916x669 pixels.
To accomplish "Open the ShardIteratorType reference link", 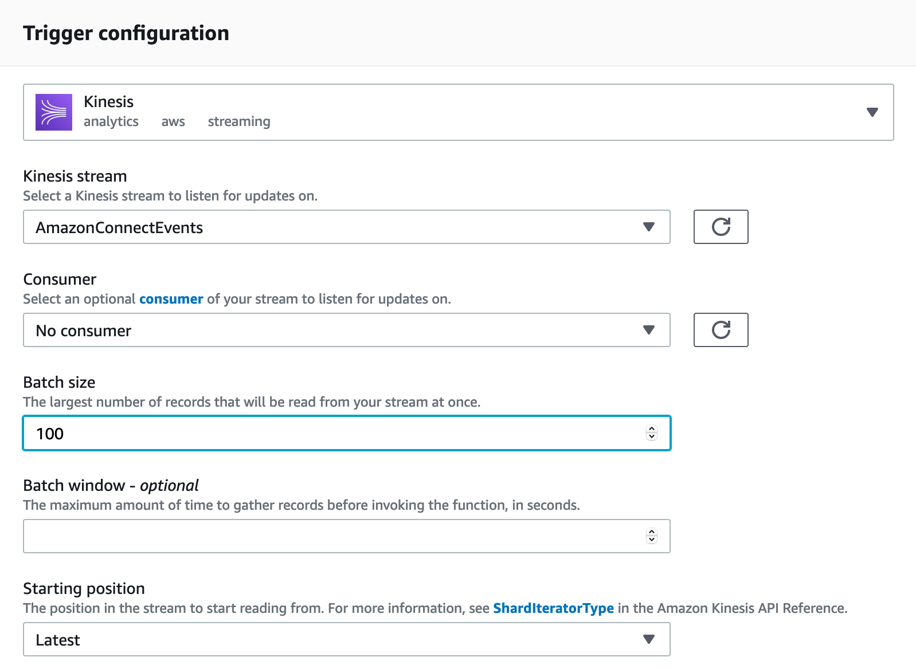I will point(553,608).
